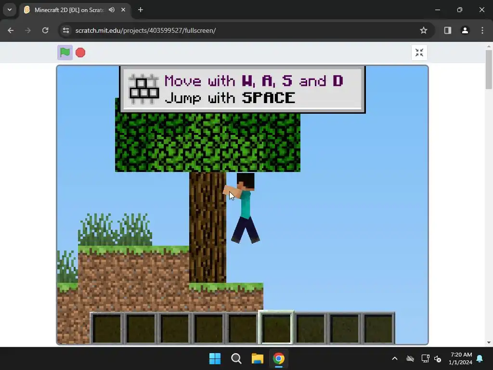This screenshot has height=370, width=493.
Task: Click the oak leaves block canopy
Action: (x=208, y=142)
